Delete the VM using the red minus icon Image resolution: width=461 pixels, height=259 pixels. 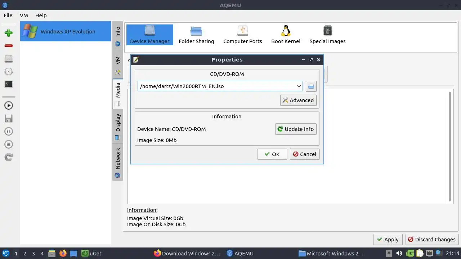[x=9, y=46]
